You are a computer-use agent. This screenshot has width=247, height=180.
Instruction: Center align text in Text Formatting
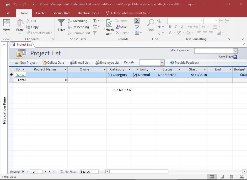coord(205,33)
